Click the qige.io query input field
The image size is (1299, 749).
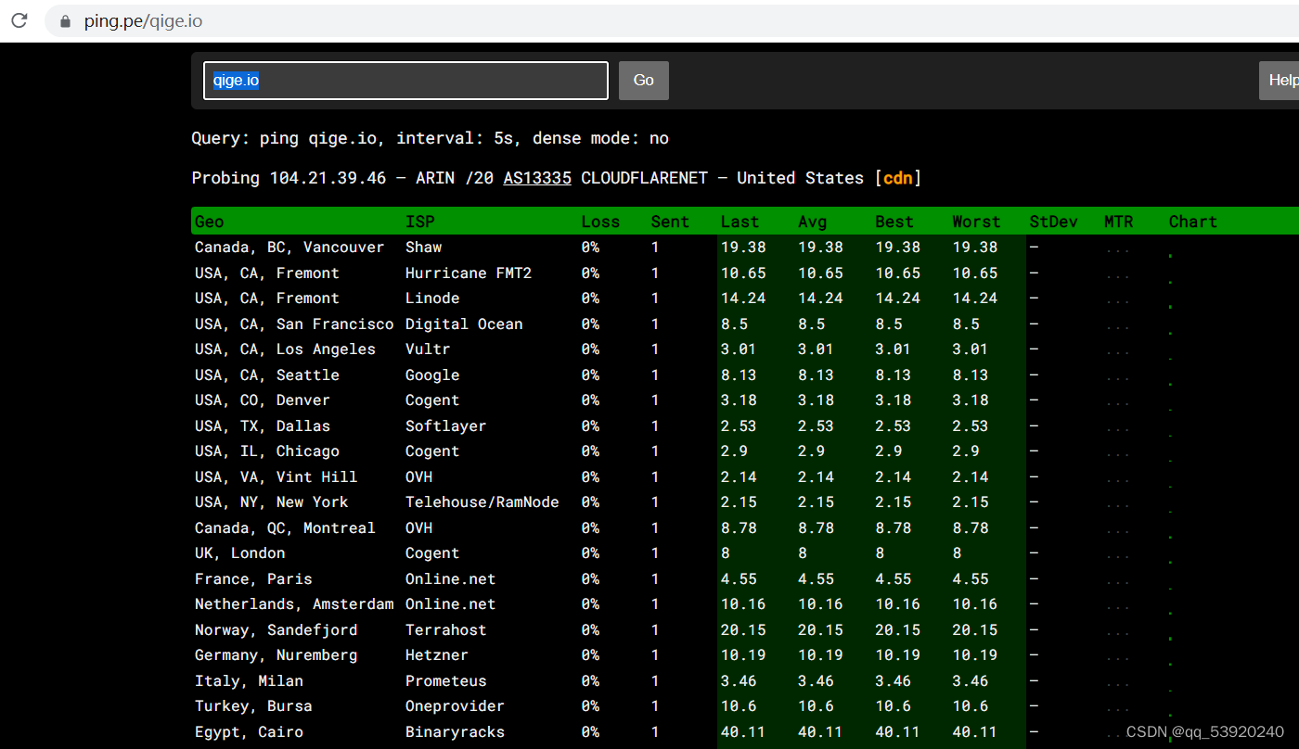(x=405, y=81)
